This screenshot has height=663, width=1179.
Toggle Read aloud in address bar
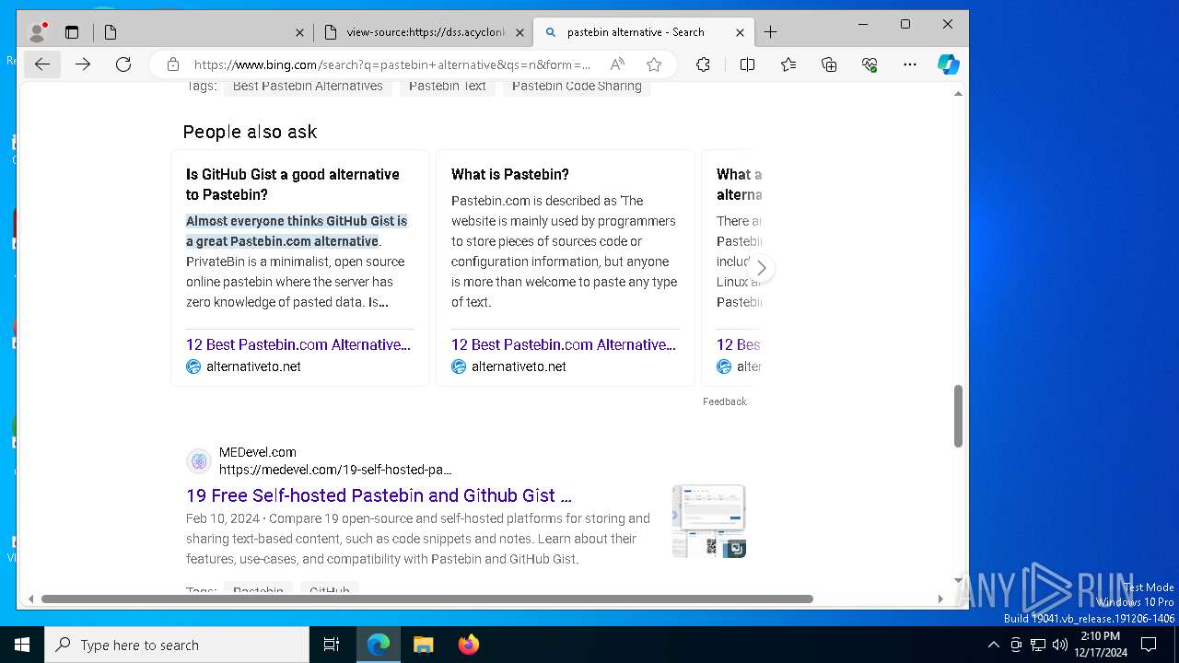pyautogui.click(x=617, y=64)
